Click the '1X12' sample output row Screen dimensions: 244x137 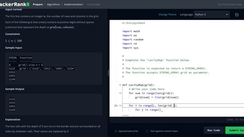pos(12,103)
